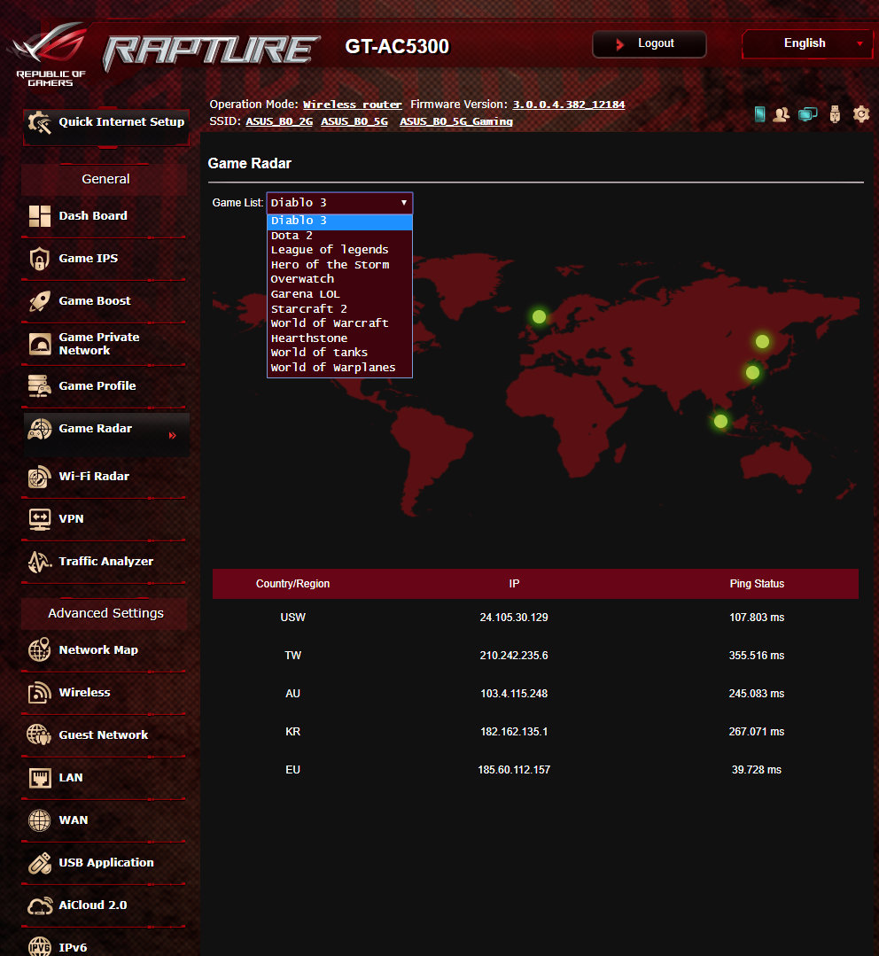Pick Hero of the Storm option
The image size is (879, 956).
point(339,265)
